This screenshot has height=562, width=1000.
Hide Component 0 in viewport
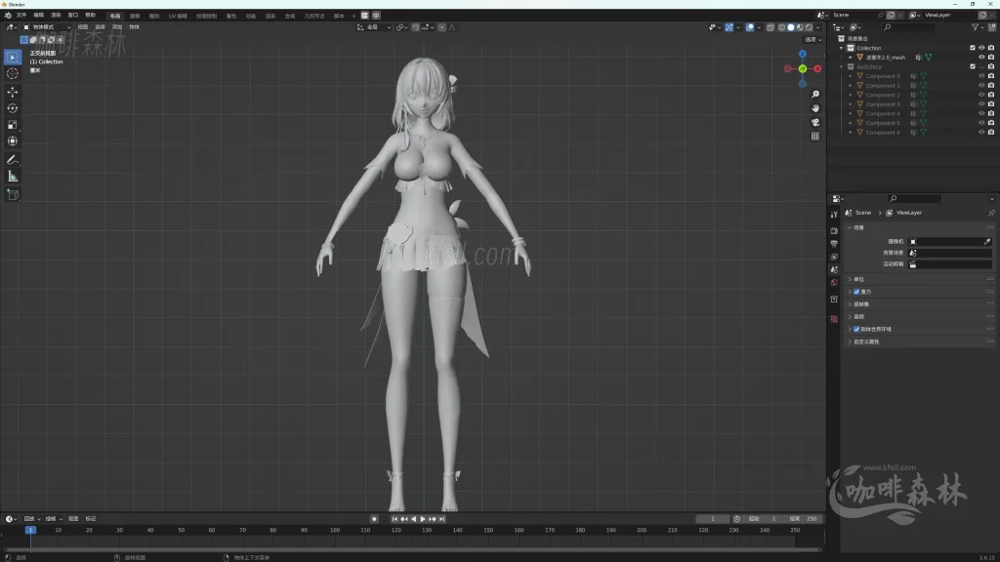coord(981,76)
